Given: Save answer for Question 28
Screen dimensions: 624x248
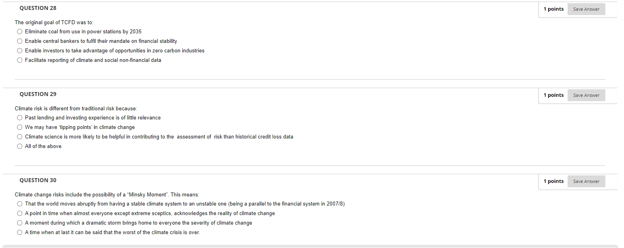Looking at the screenshot, I should coord(586,9).
